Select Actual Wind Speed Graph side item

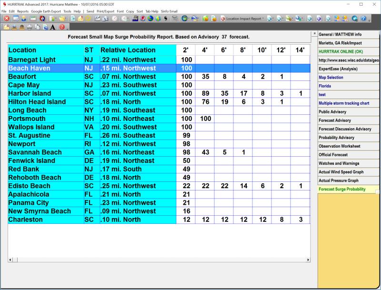[341, 172]
